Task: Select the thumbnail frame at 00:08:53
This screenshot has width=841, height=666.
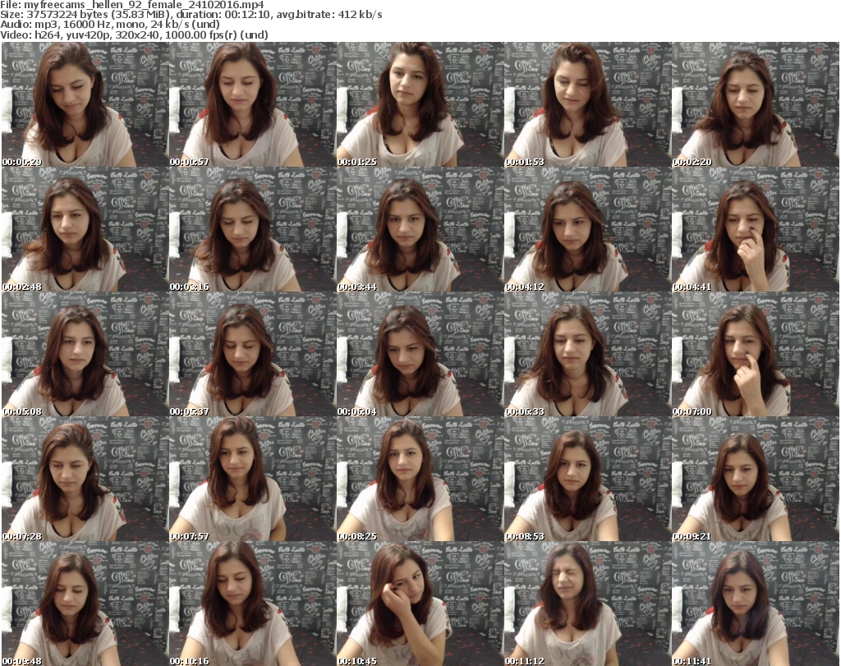Action: (x=587, y=479)
